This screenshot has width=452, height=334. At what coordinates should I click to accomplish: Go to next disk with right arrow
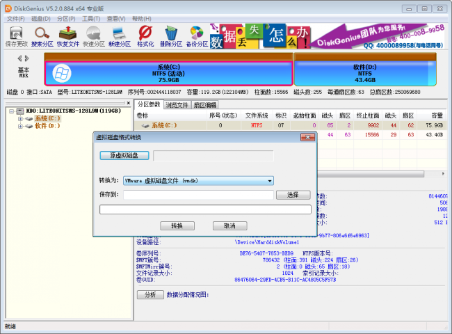pyautogui.click(x=27, y=58)
